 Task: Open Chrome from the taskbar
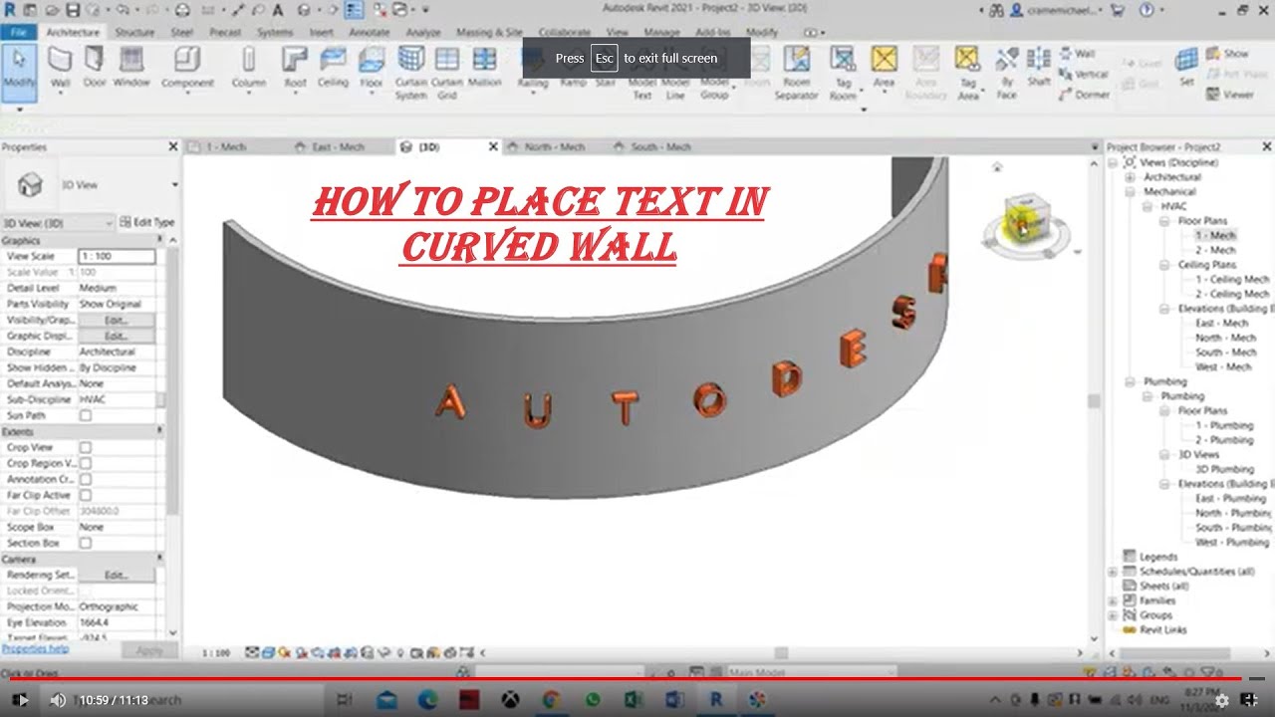tap(552, 700)
